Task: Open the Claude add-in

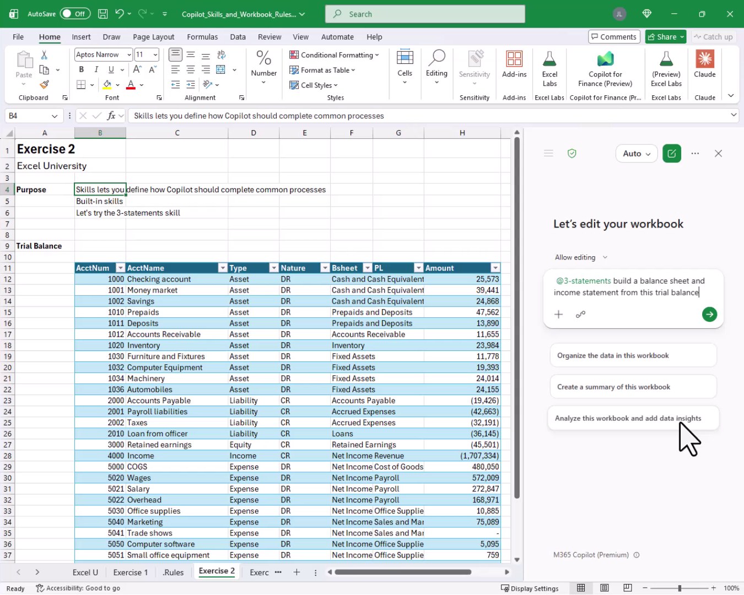Action: (705, 64)
